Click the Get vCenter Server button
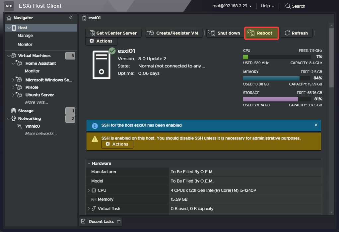 [x=113, y=33]
